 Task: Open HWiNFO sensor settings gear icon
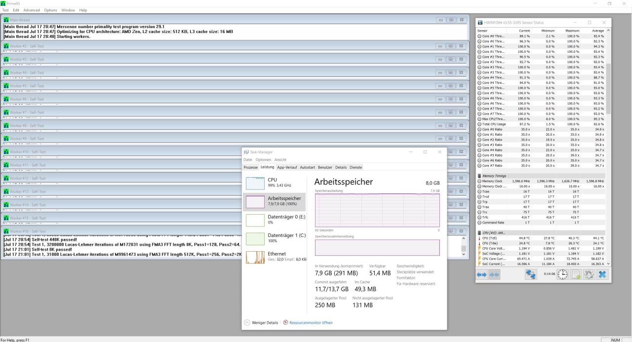589,274
